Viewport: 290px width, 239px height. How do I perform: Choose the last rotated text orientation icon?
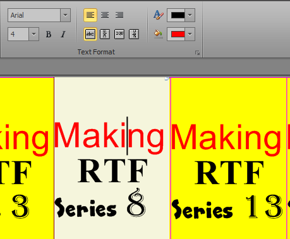click(x=134, y=34)
